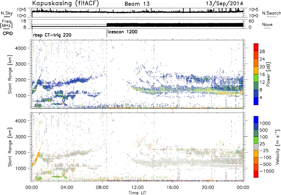281x195 pixels.
Task: Click the CPID row label
Action: pos(8,33)
